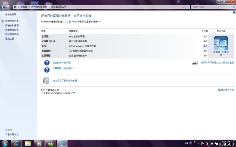Click the Windows Aero desktop performance description
The height and width of the screenshot is (147, 236).
coord(82,46)
